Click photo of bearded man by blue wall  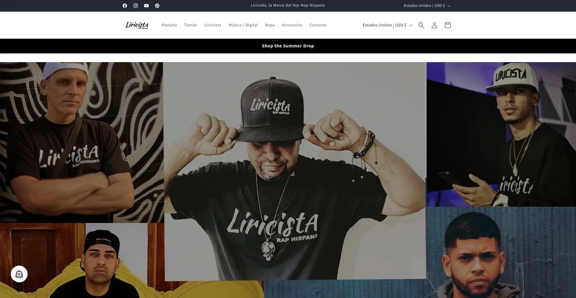501,253
